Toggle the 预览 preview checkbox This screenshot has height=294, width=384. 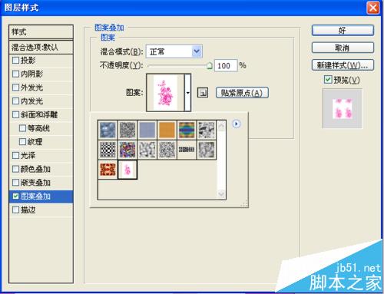328,80
